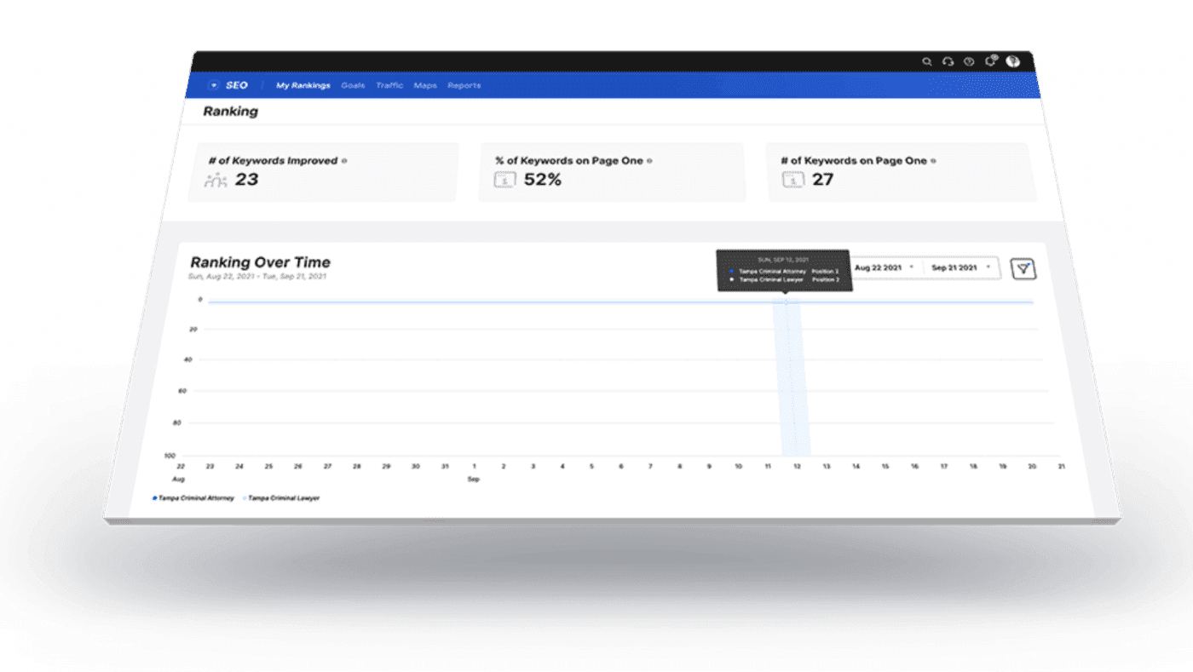
Task: Click the 'Ranking Over Time' chart title
Action: (x=260, y=262)
